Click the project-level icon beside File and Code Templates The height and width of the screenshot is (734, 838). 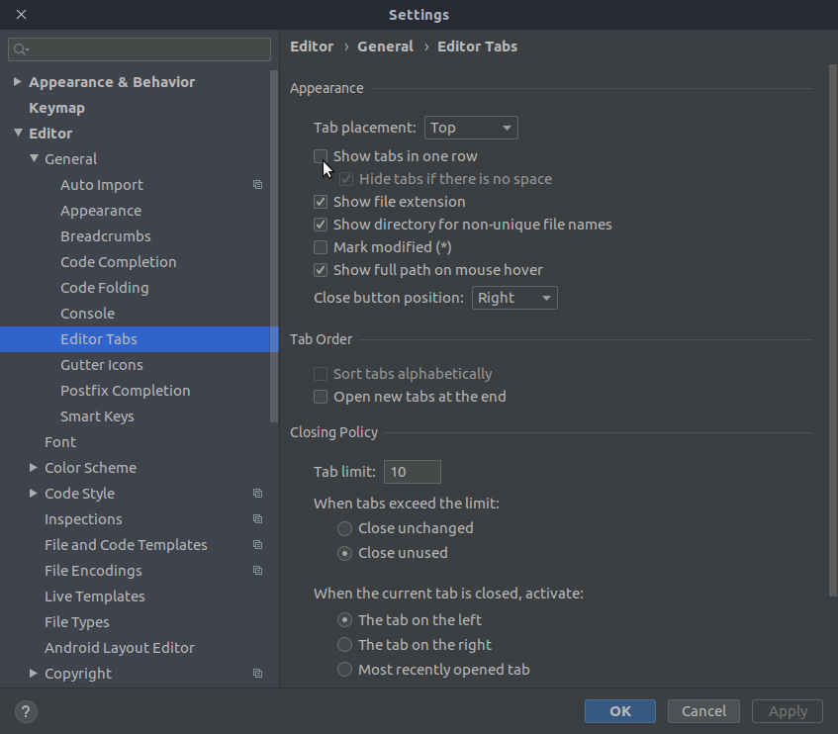point(257,545)
